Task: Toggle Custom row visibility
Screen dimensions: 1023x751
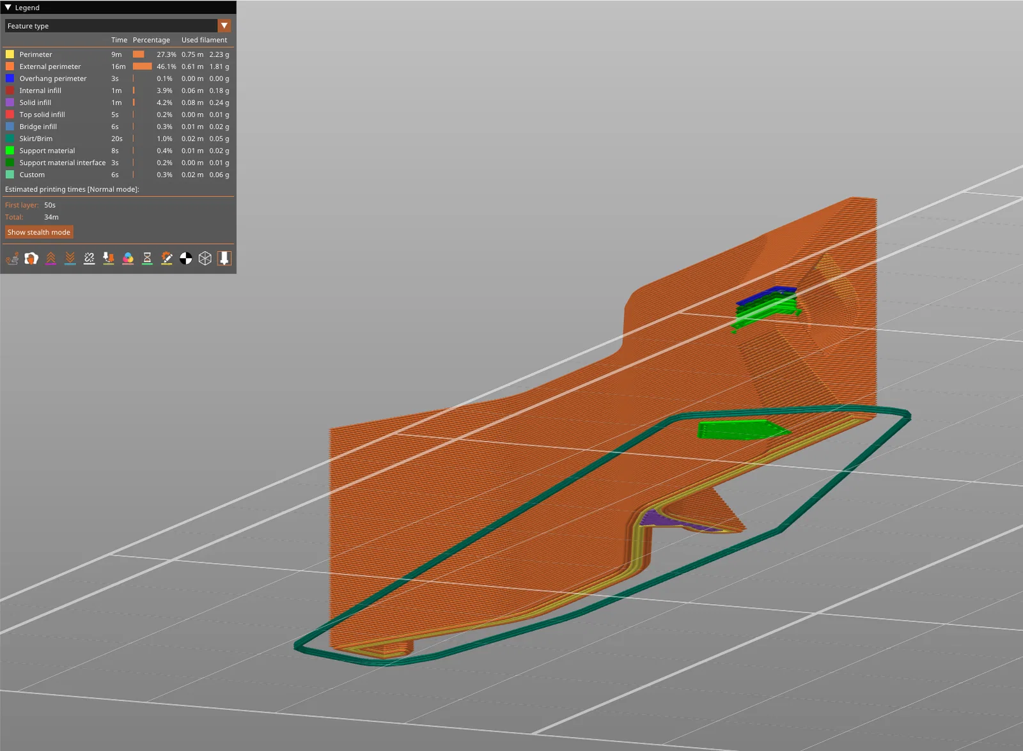Action: click(118, 174)
